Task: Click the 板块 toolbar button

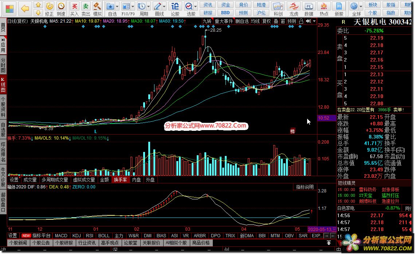Action: (373, 5)
